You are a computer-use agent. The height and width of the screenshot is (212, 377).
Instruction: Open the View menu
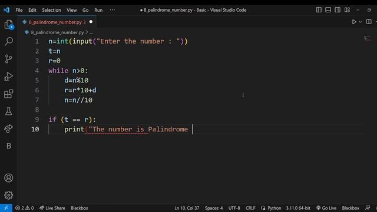[72, 10]
